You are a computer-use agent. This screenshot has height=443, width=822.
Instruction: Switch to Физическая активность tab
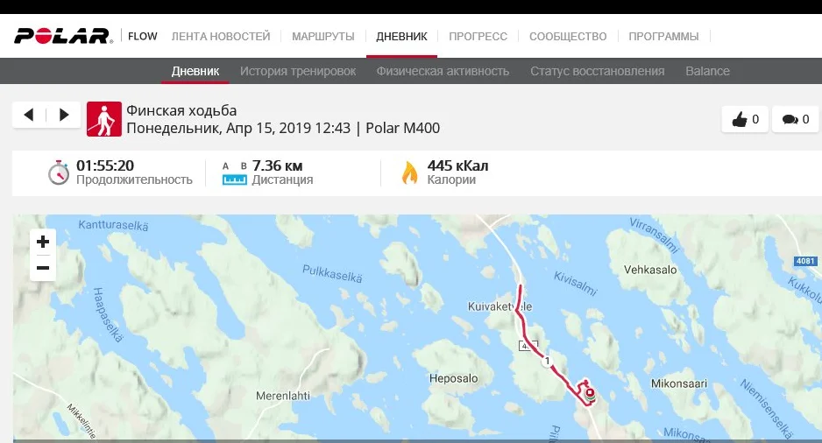click(443, 71)
